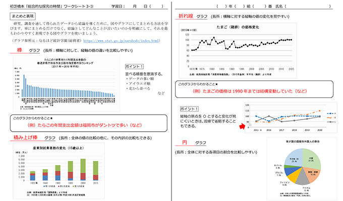Click legend entry C in small line chart

(x=331, y=122)
